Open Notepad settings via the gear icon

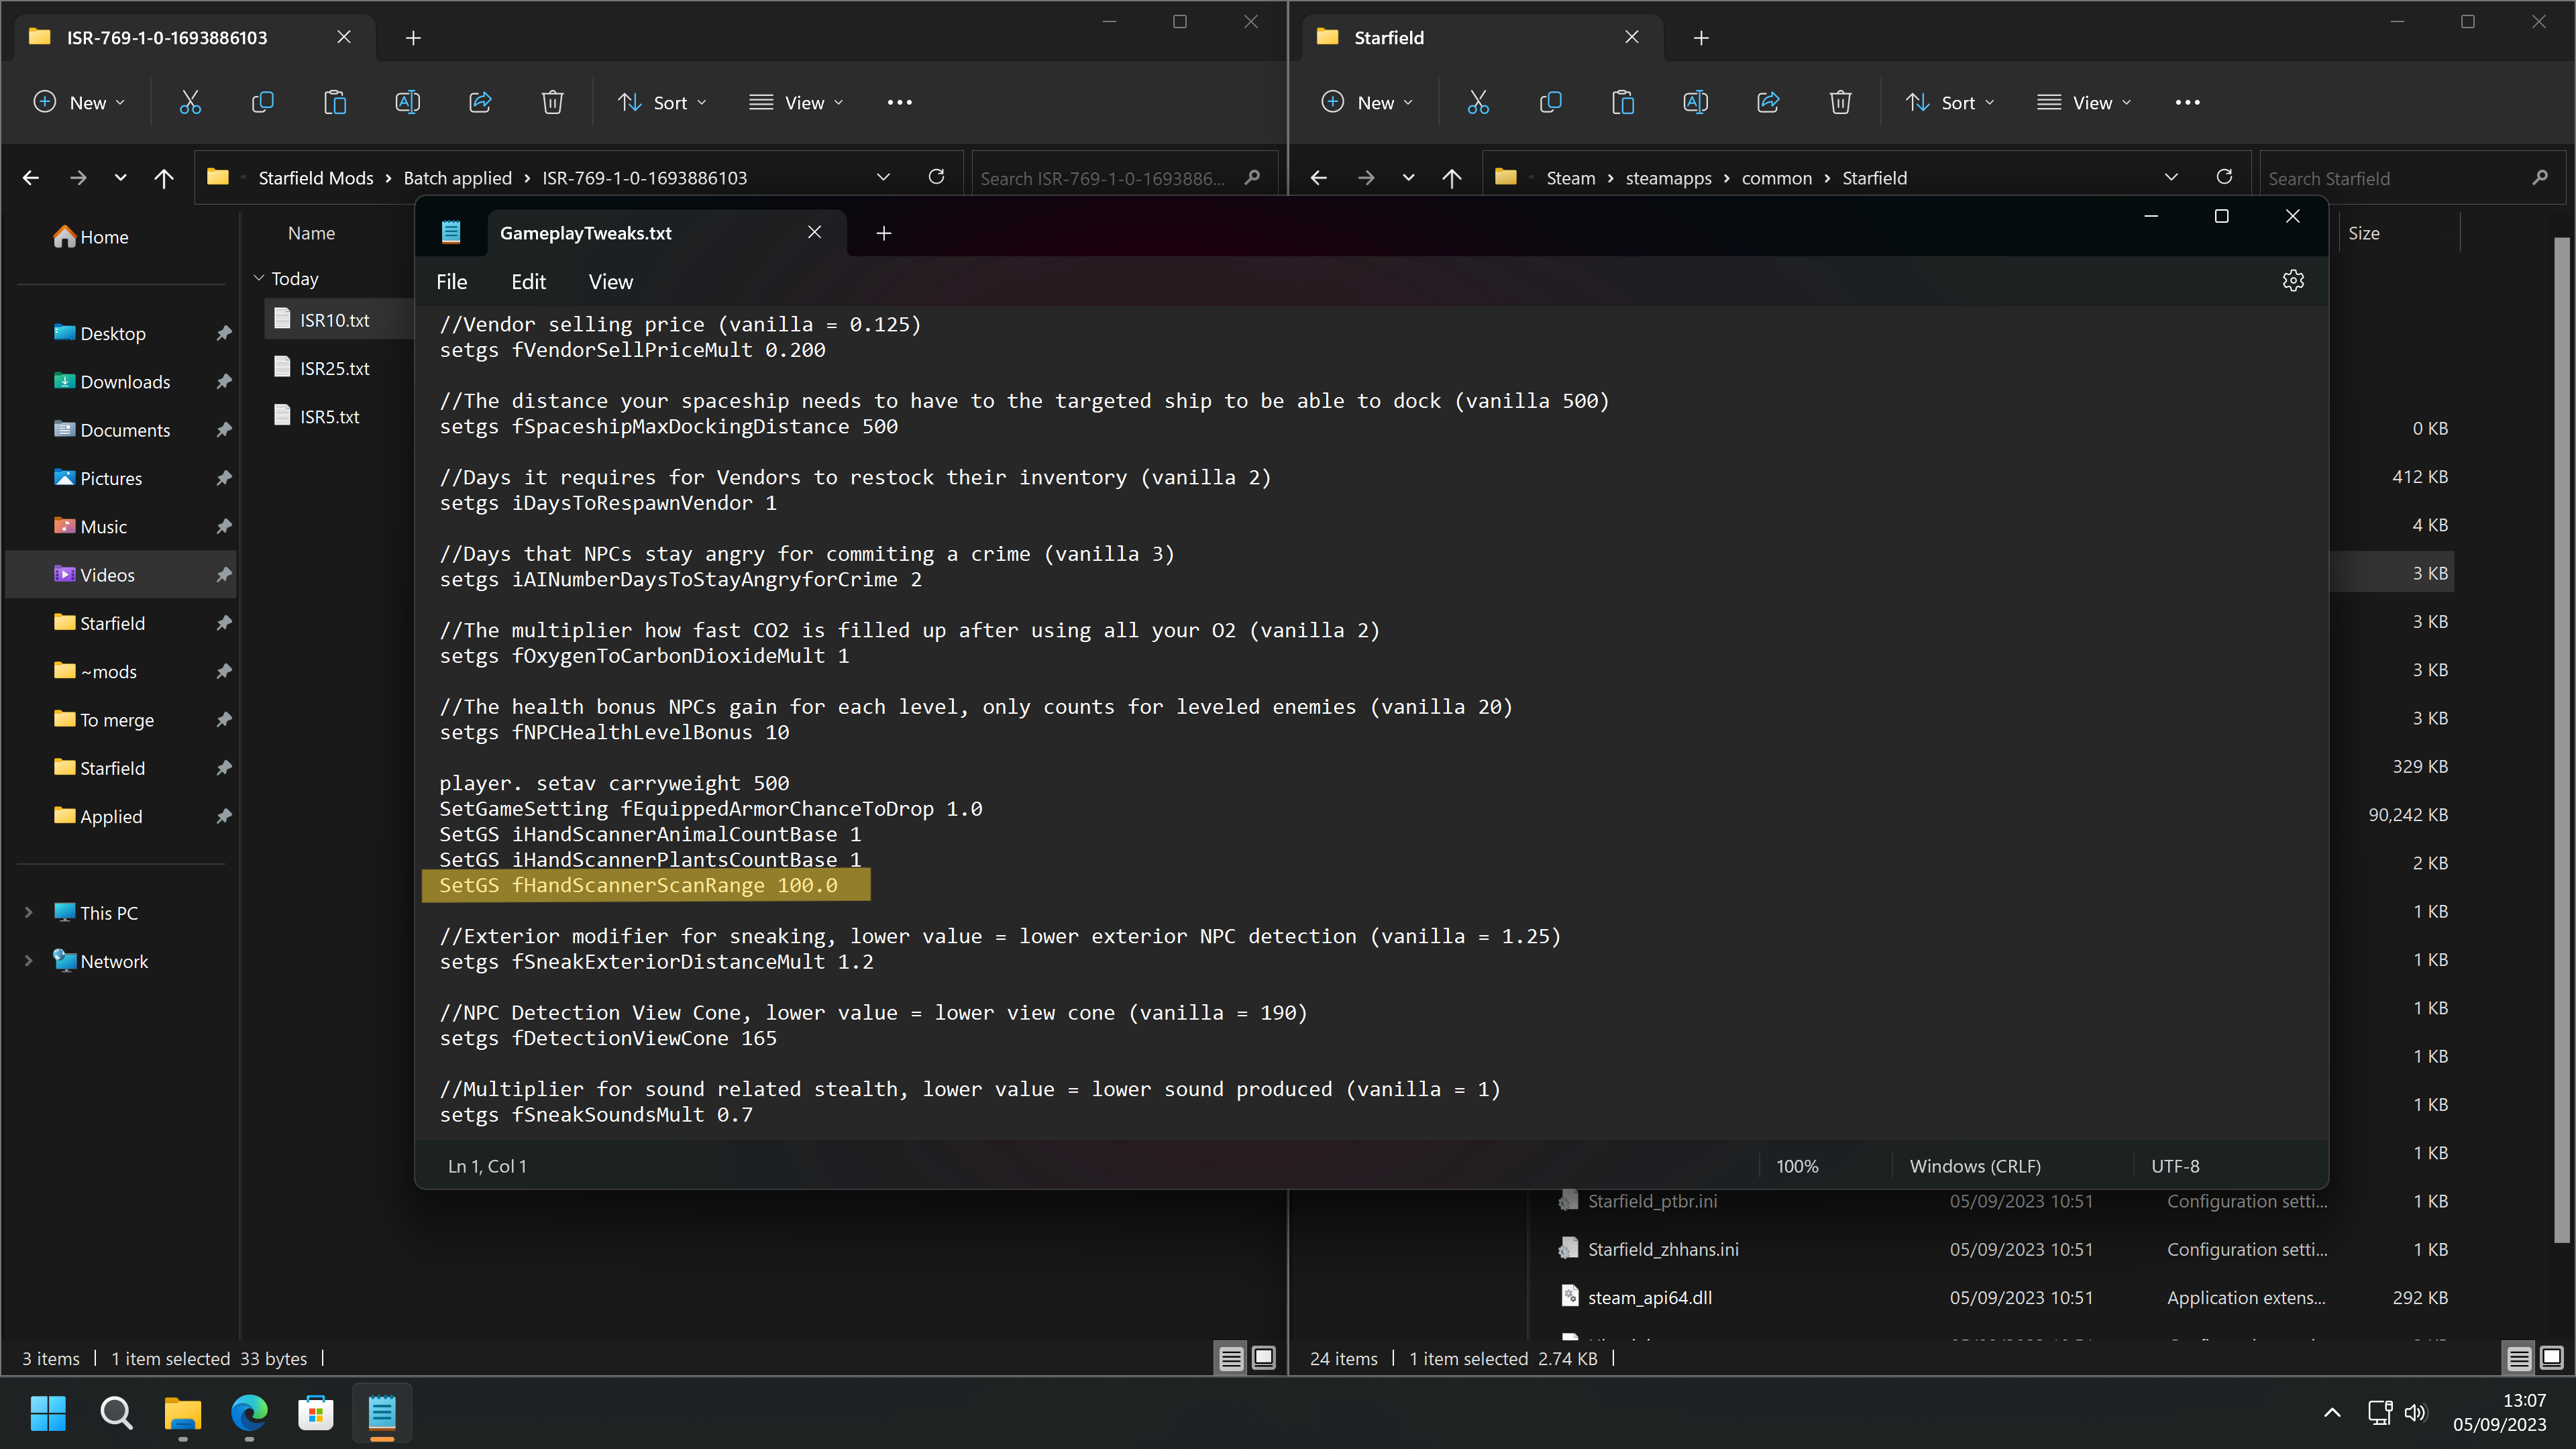[2293, 281]
